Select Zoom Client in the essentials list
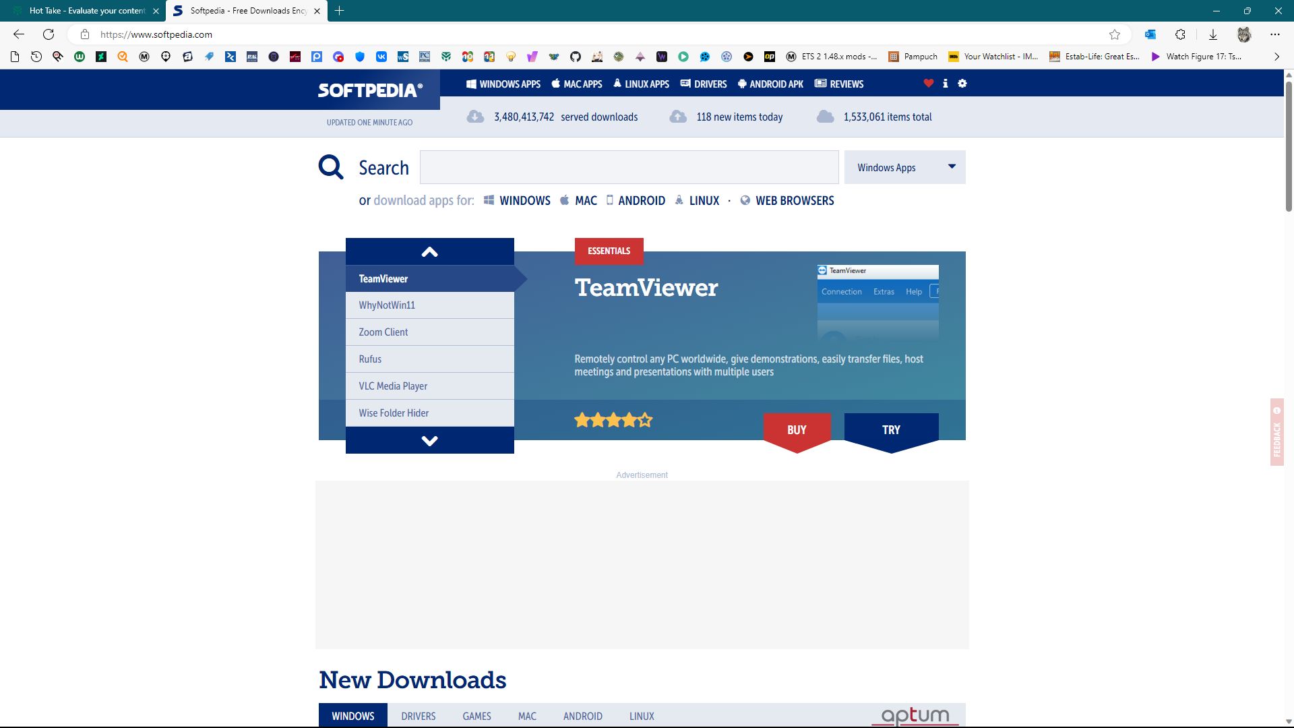The width and height of the screenshot is (1294, 728). 430,332
